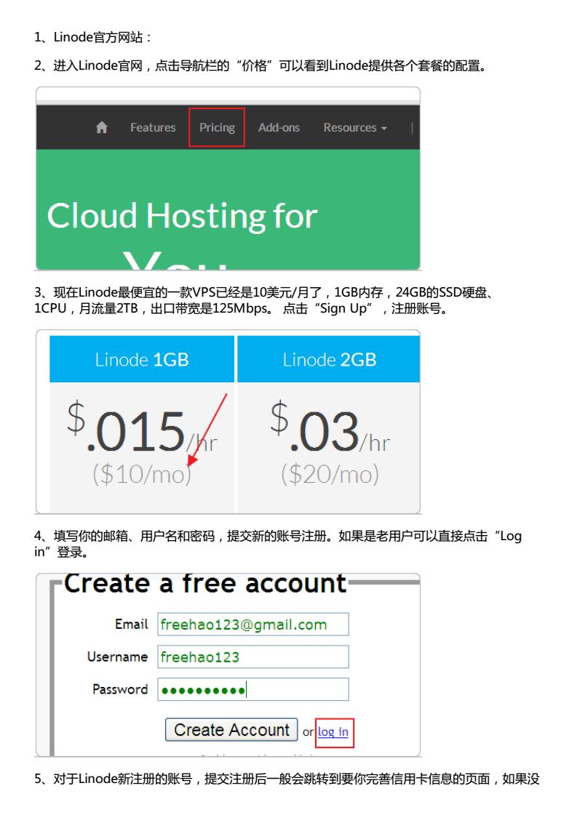The width and height of the screenshot is (577, 815).
Task: Click the Create Account button
Action: click(231, 730)
